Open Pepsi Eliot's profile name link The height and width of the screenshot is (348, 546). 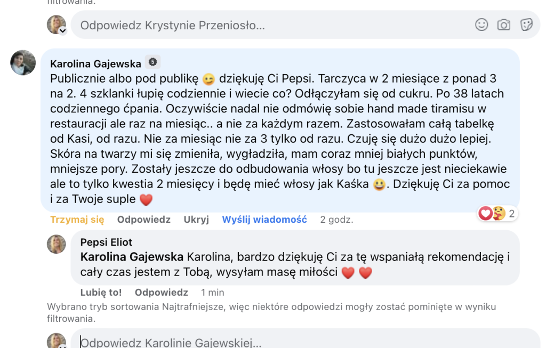(106, 242)
